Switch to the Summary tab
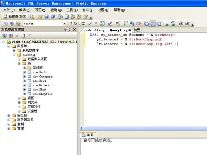This screenshot has height=155, width=207. pos(137,30)
